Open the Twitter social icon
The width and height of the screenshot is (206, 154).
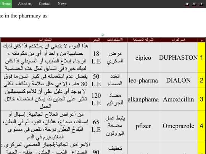pyautogui.click(x=187, y=4)
